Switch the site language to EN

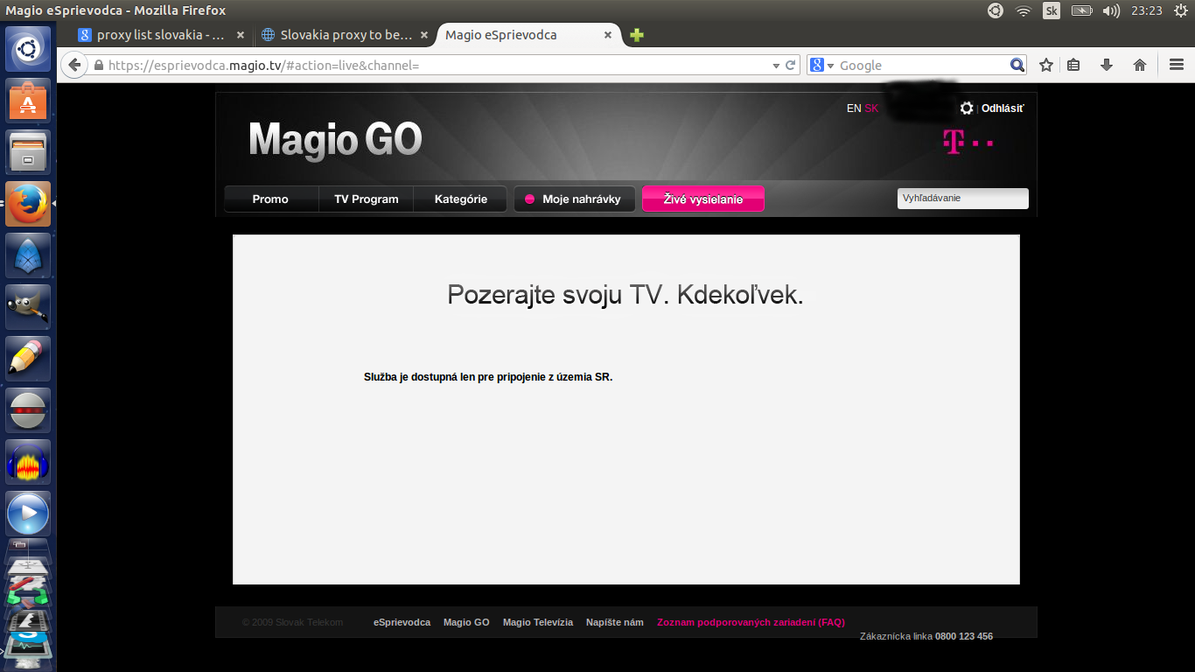(854, 108)
